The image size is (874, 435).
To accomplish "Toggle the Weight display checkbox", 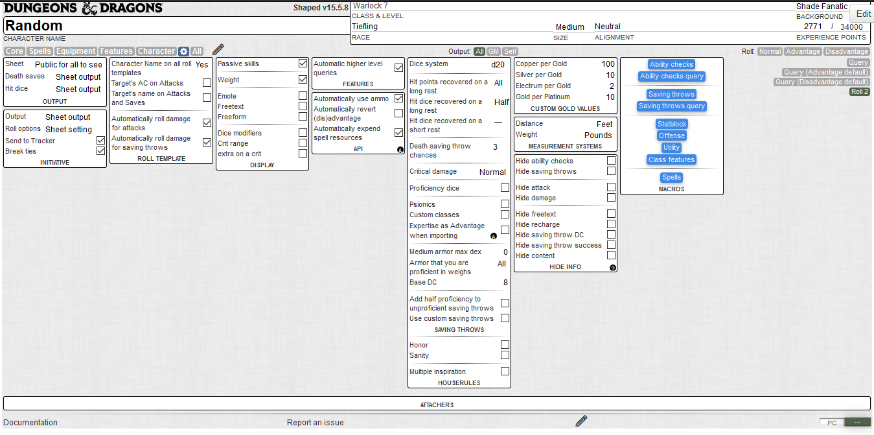I will (303, 80).
